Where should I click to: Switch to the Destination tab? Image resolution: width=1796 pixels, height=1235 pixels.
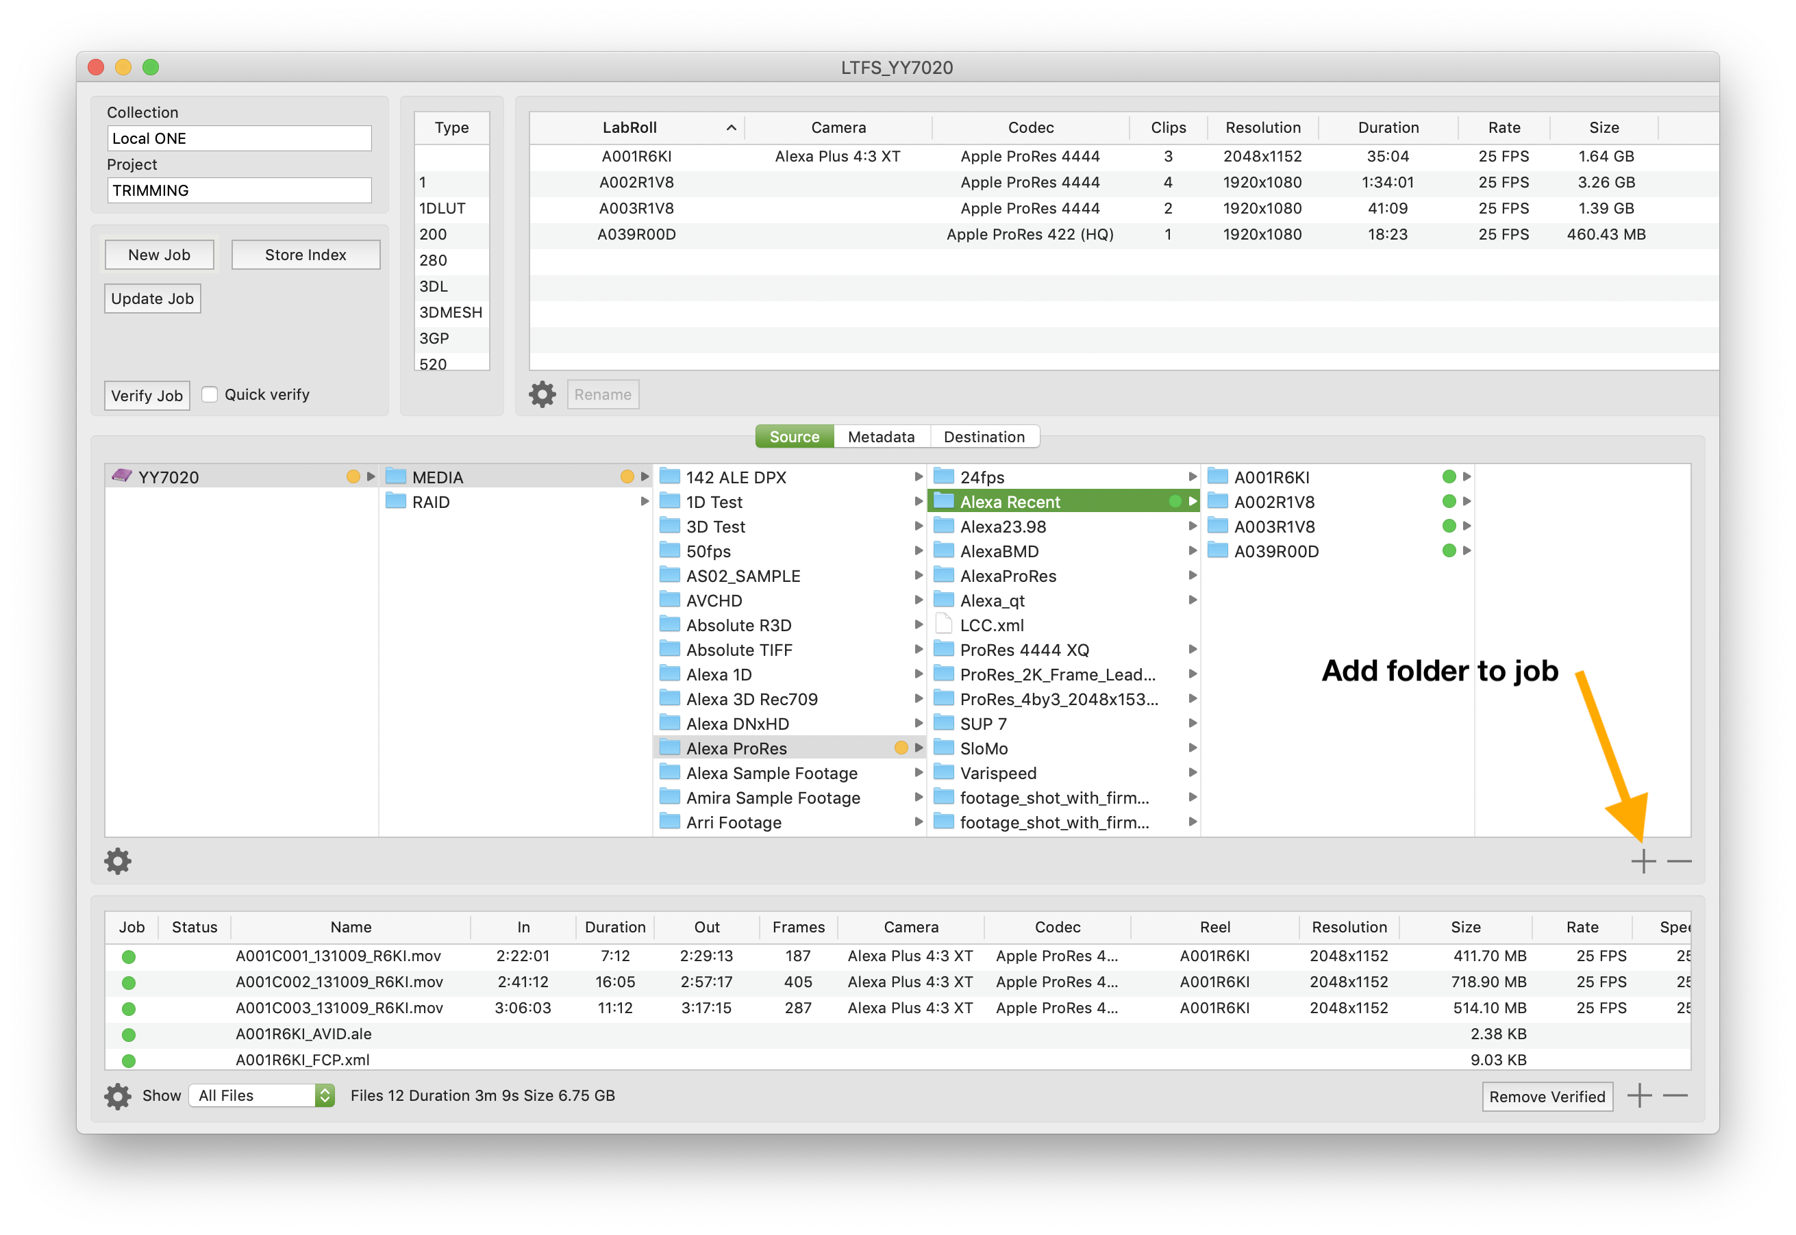984,437
